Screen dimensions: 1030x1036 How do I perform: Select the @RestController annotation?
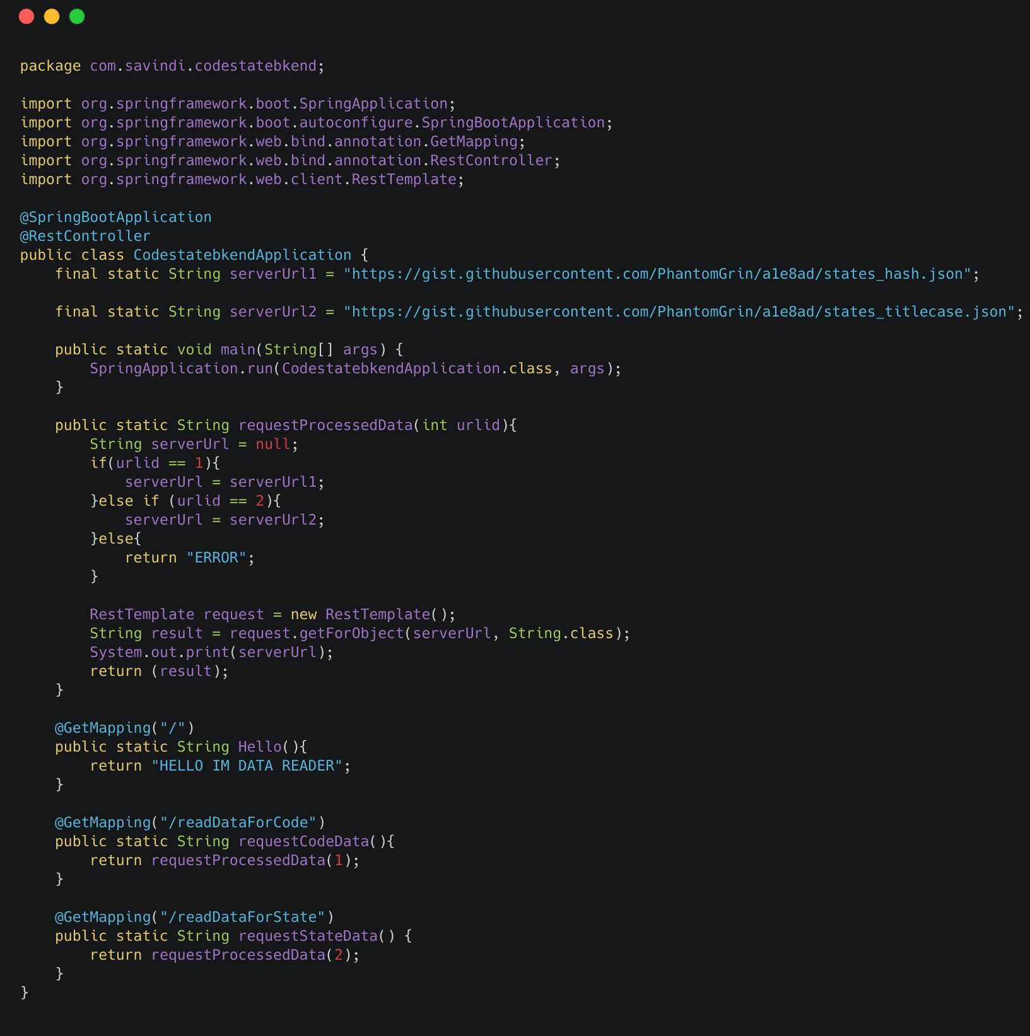pyautogui.click(x=85, y=235)
